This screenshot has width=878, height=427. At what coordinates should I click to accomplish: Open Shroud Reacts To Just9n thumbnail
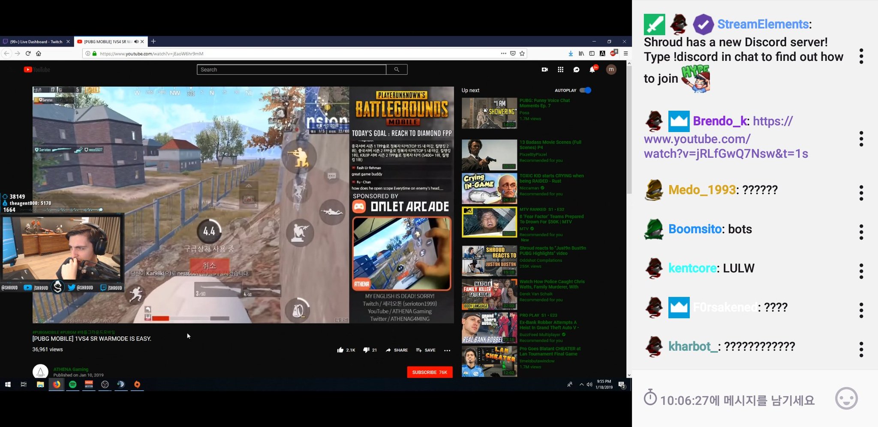489,261
